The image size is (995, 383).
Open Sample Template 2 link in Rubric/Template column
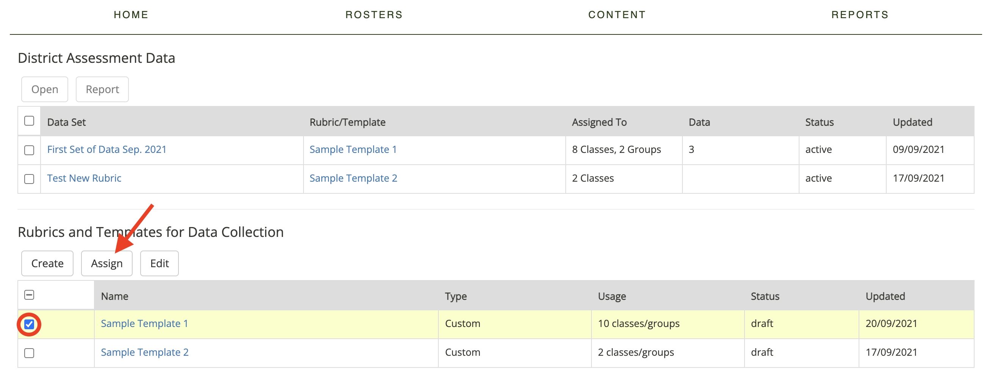tap(353, 178)
